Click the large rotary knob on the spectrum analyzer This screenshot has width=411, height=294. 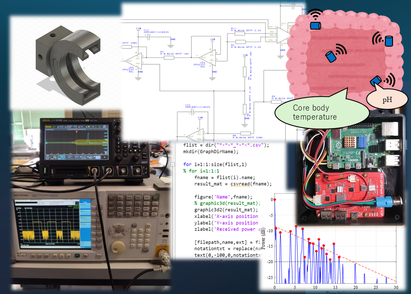tap(118, 247)
